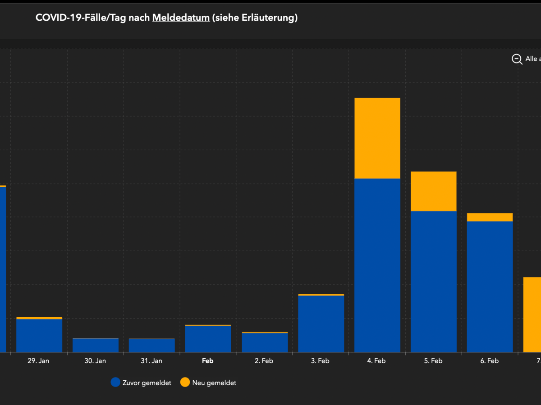541x405 pixels.
Task: Select the blue 3. Feb bar
Action: point(321,324)
